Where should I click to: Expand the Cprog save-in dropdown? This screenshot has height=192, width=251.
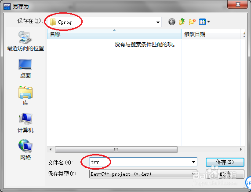[x=158, y=22]
